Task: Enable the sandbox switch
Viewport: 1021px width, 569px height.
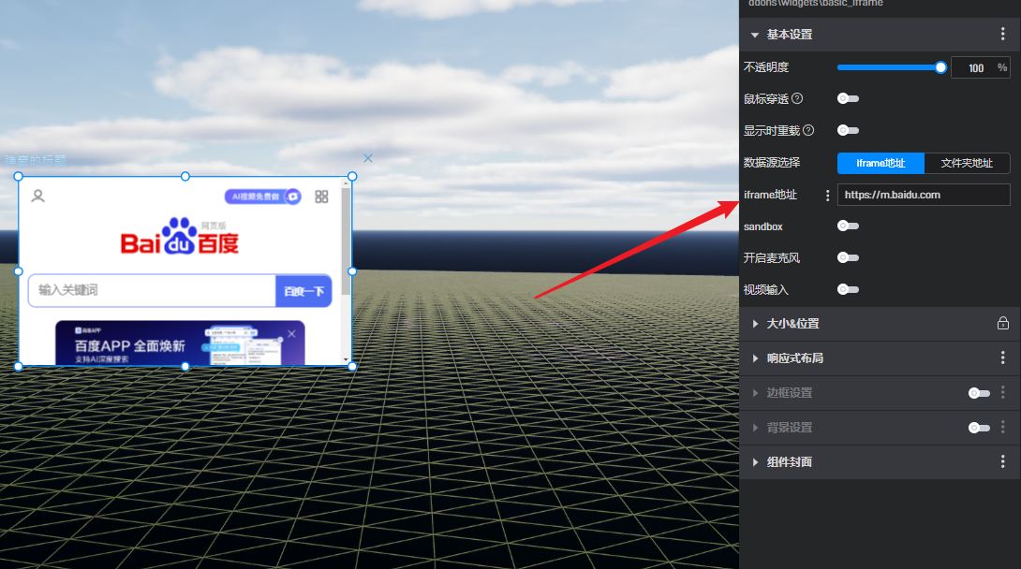Action: coord(848,226)
